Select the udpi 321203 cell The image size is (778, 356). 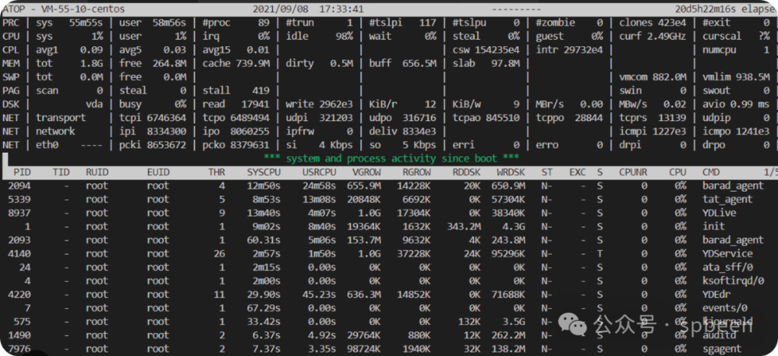click(319, 118)
